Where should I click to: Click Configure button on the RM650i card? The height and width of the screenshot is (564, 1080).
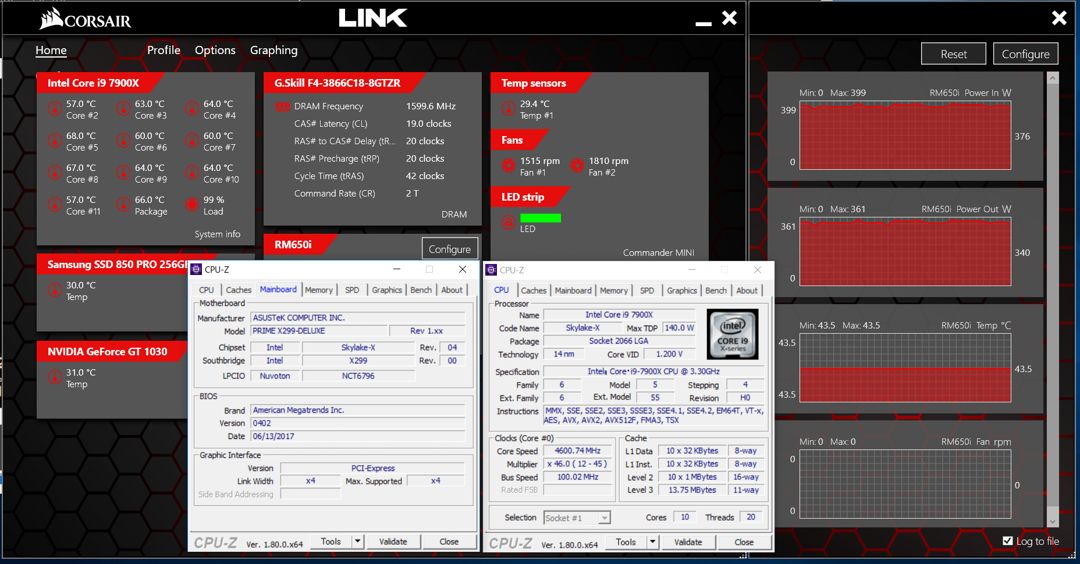tap(450, 249)
